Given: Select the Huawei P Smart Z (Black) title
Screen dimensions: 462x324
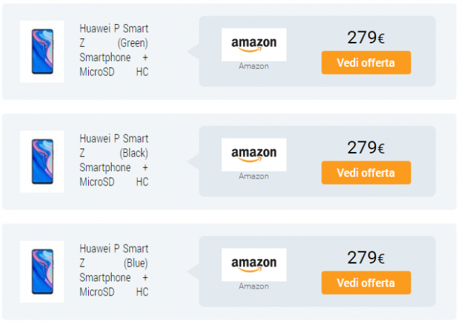Looking at the screenshot, I should click(114, 161).
